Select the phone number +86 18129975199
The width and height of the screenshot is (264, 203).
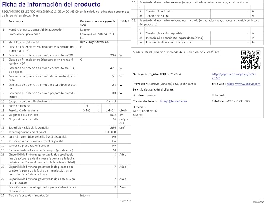pos(238,101)
